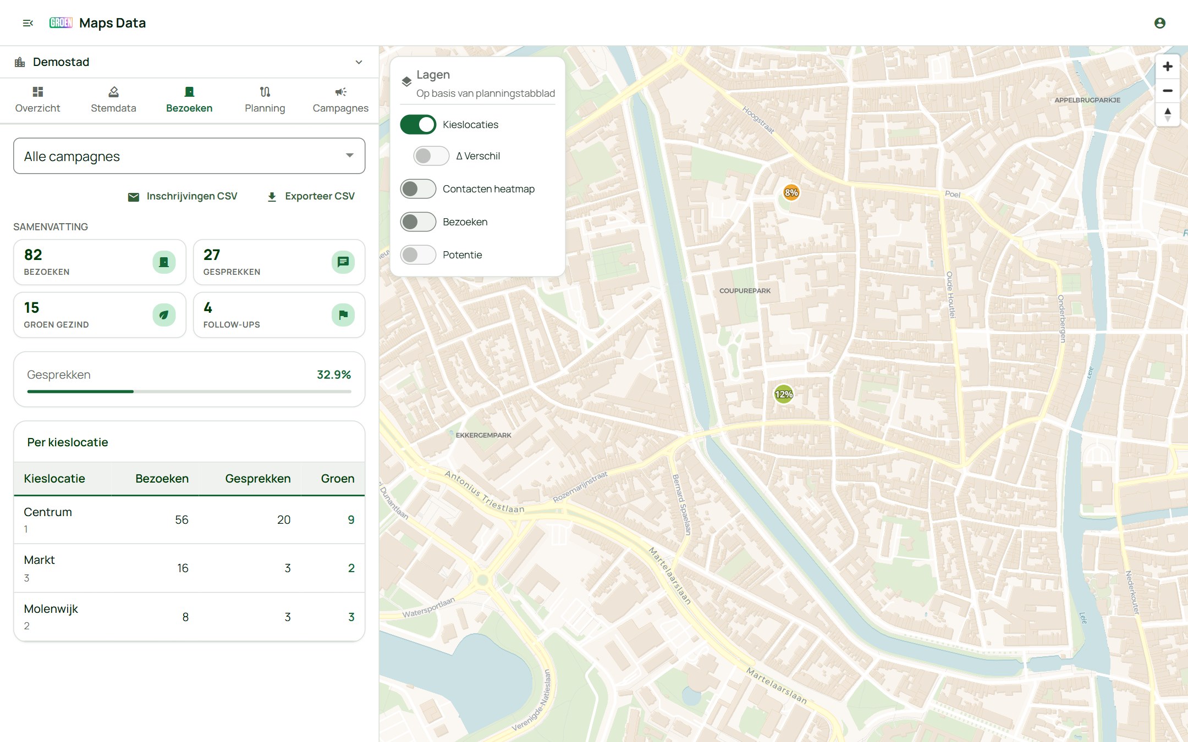Click the door icon in Bezoeken card
The width and height of the screenshot is (1188, 742).
[164, 262]
